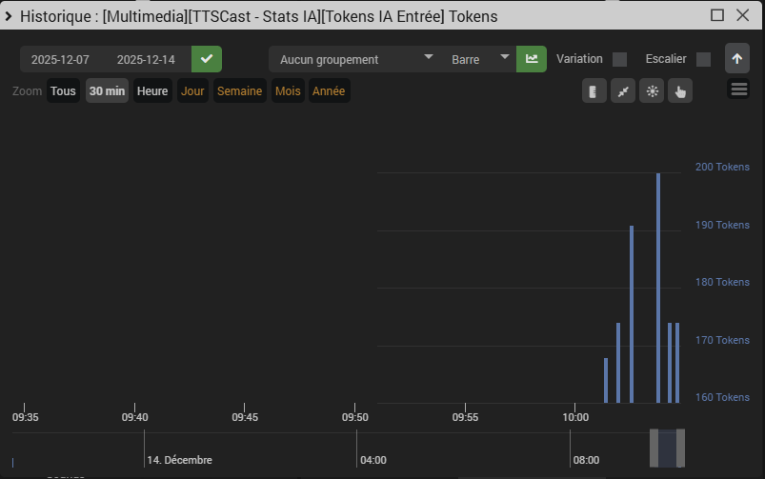
Task: Select the '30 min' zoom range
Action: pyautogui.click(x=107, y=91)
